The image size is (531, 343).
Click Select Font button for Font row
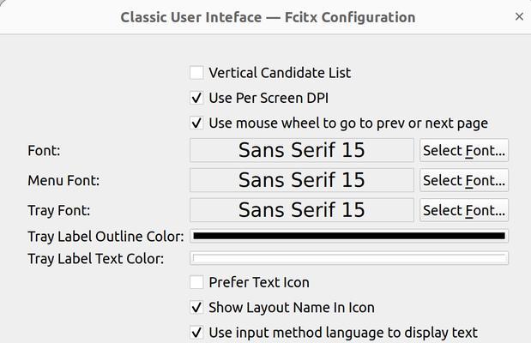pyautogui.click(x=464, y=150)
